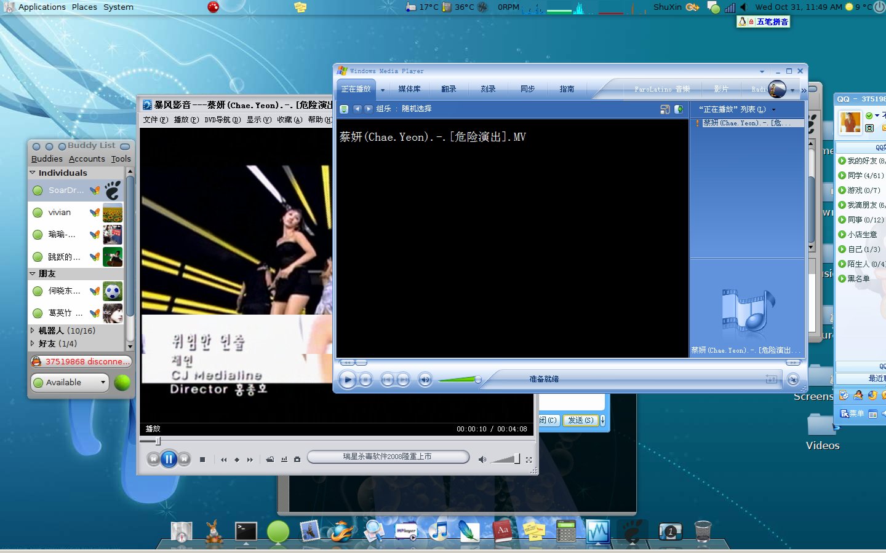Expand the 正在播放 tab dropdown arrow
The width and height of the screenshot is (886, 553).
point(383,90)
